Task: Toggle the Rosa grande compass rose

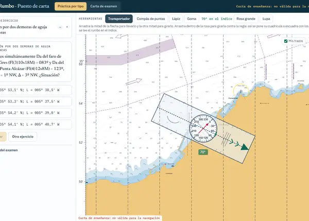Action: tap(246, 19)
